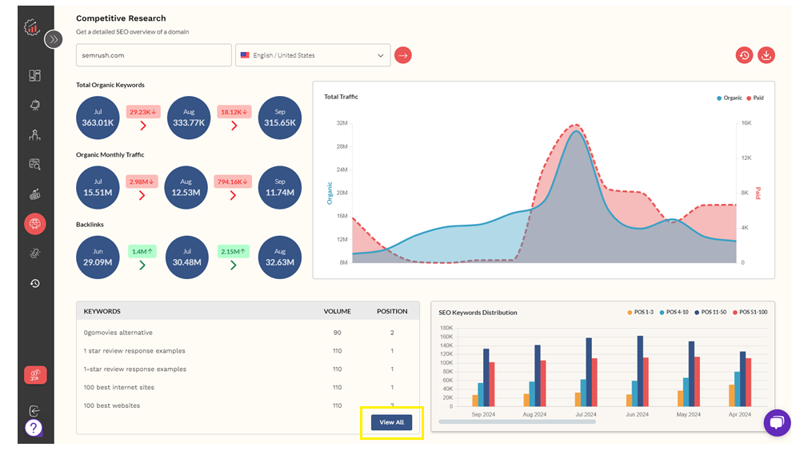
Task: Select the '0gomovies alternative' keyword row
Action: [x=248, y=333]
